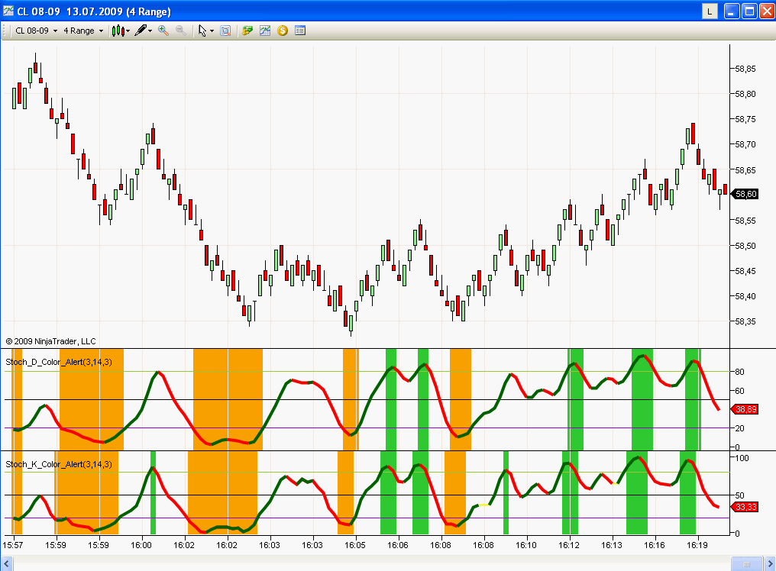Minimize the chart window
The image size is (776, 571).
click(x=732, y=11)
